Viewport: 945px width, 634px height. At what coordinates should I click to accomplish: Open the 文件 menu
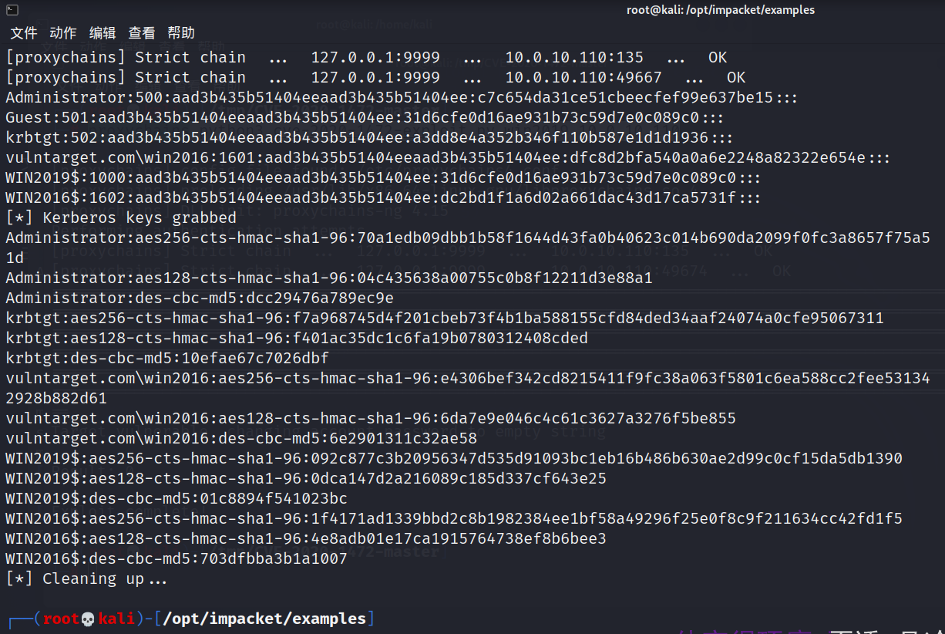pos(24,33)
